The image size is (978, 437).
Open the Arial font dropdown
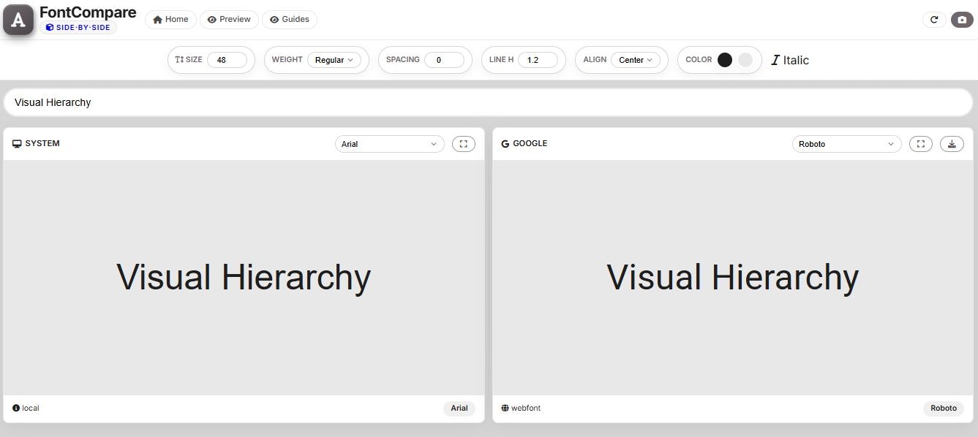coord(389,143)
